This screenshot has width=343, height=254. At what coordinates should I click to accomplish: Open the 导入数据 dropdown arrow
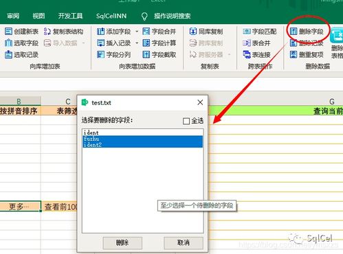(x=84, y=43)
